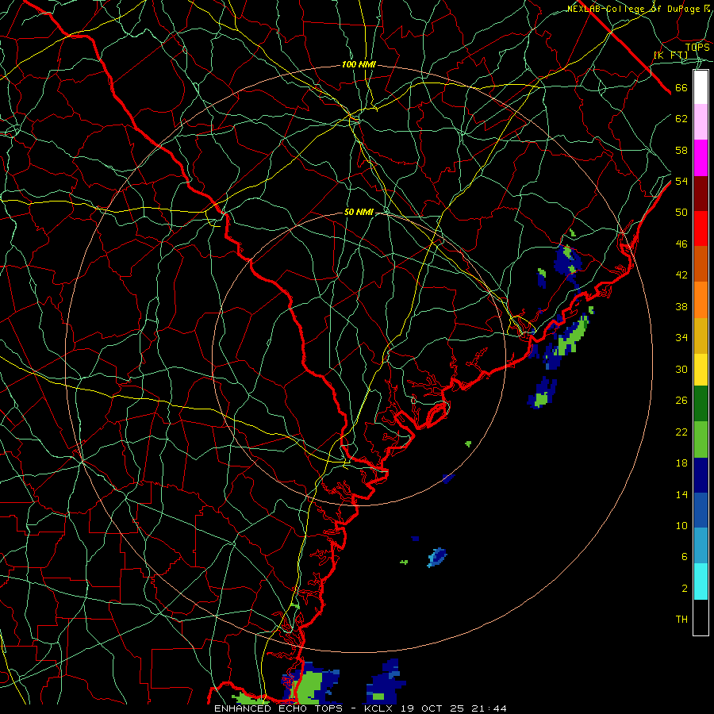Viewport: 714px width, 714px height.
Task: Click the white swatch in the tops legend
Action: 701,87
